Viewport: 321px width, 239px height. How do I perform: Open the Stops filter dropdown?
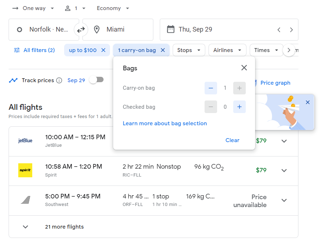click(189, 50)
